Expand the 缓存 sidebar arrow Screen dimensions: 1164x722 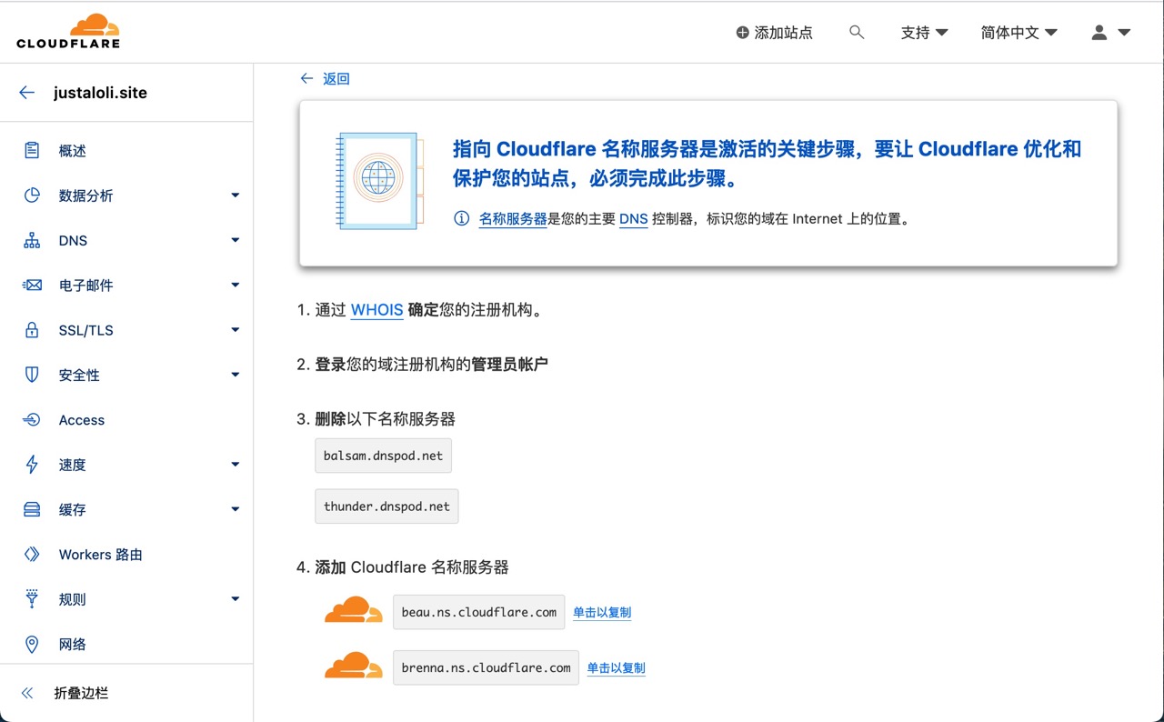point(236,509)
